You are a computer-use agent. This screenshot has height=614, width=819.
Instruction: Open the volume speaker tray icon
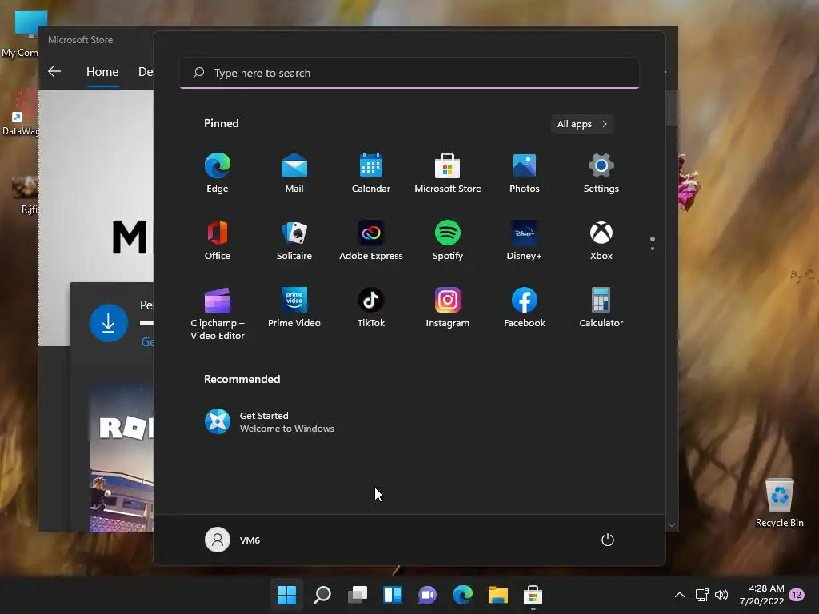pyautogui.click(x=721, y=595)
